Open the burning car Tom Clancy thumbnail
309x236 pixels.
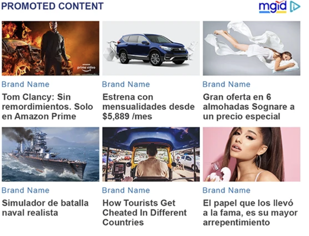click(51, 48)
